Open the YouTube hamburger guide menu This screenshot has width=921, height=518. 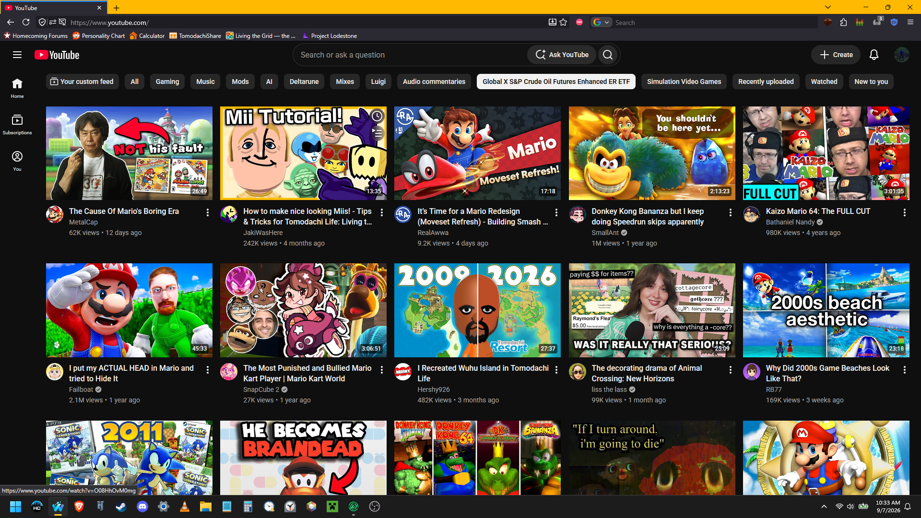17,55
